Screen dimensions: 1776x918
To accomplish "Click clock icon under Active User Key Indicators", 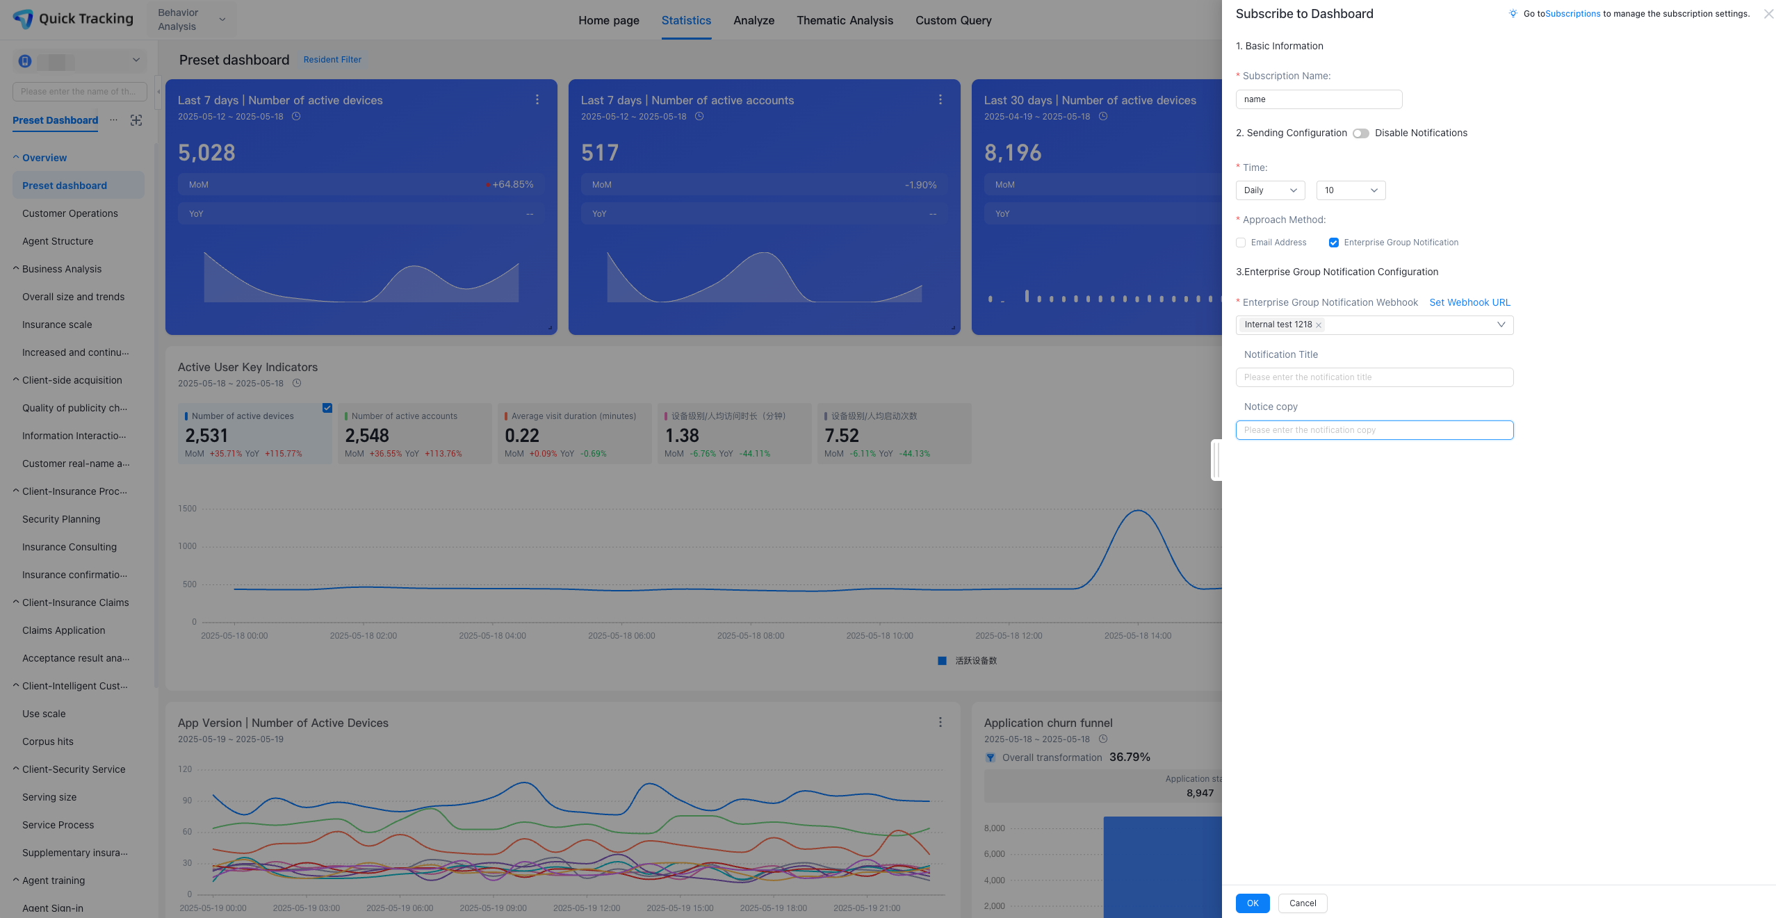I will pyautogui.click(x=297, y=383).
